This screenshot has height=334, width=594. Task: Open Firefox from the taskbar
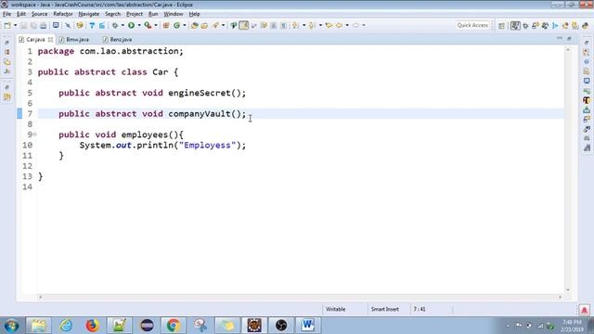point(92,326)
